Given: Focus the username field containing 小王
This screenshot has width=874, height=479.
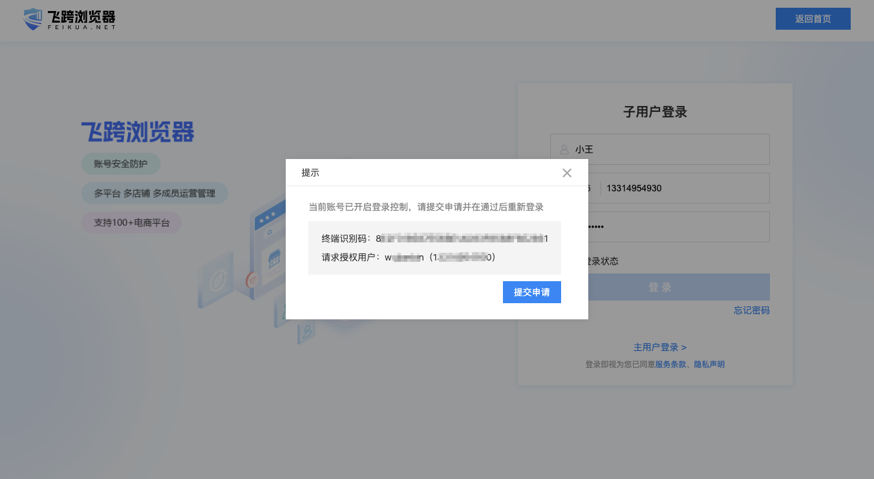Looking at the screenshot, I should (660, 149).
